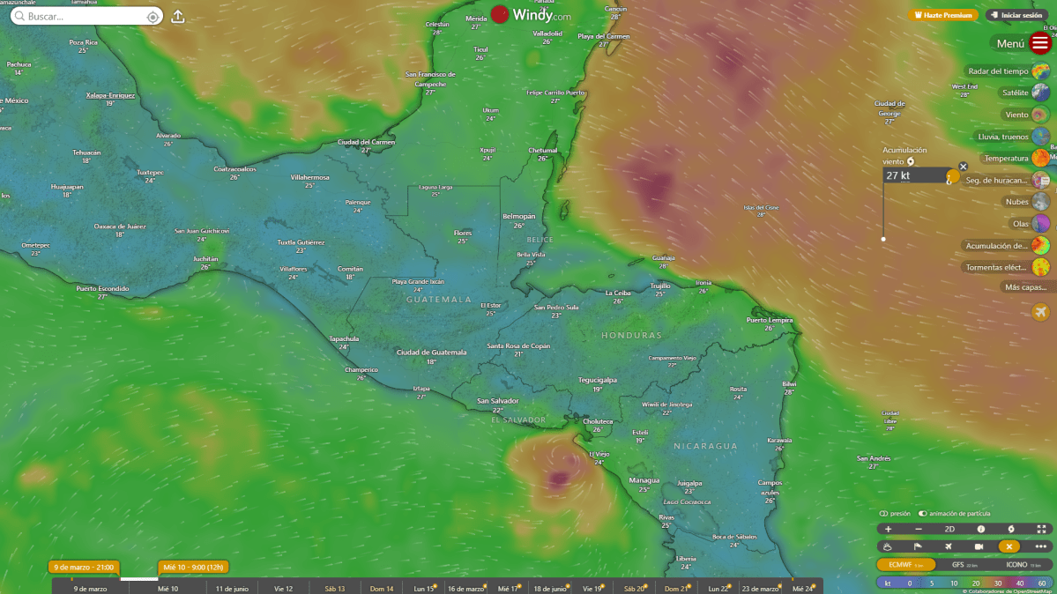Click the orange wind picker handle

[951, 176]
